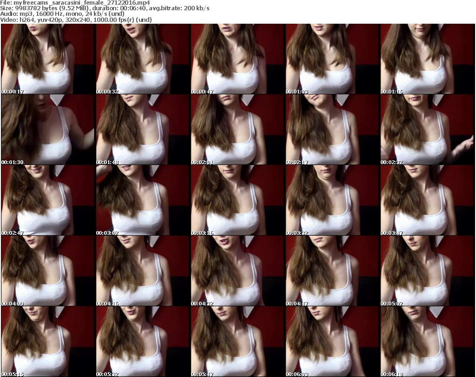Select the thumbnail stamped 00:02:47
Viewport: 476px width, 377px height.
click(48, 200)
